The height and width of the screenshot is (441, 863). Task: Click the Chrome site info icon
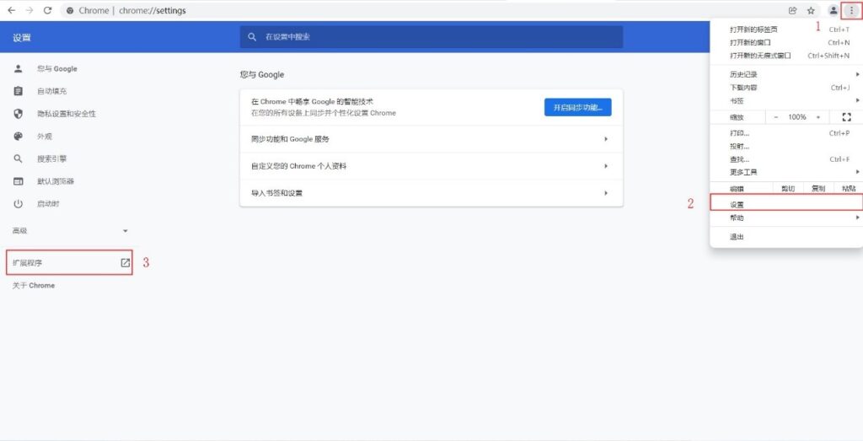coord(70,10)
